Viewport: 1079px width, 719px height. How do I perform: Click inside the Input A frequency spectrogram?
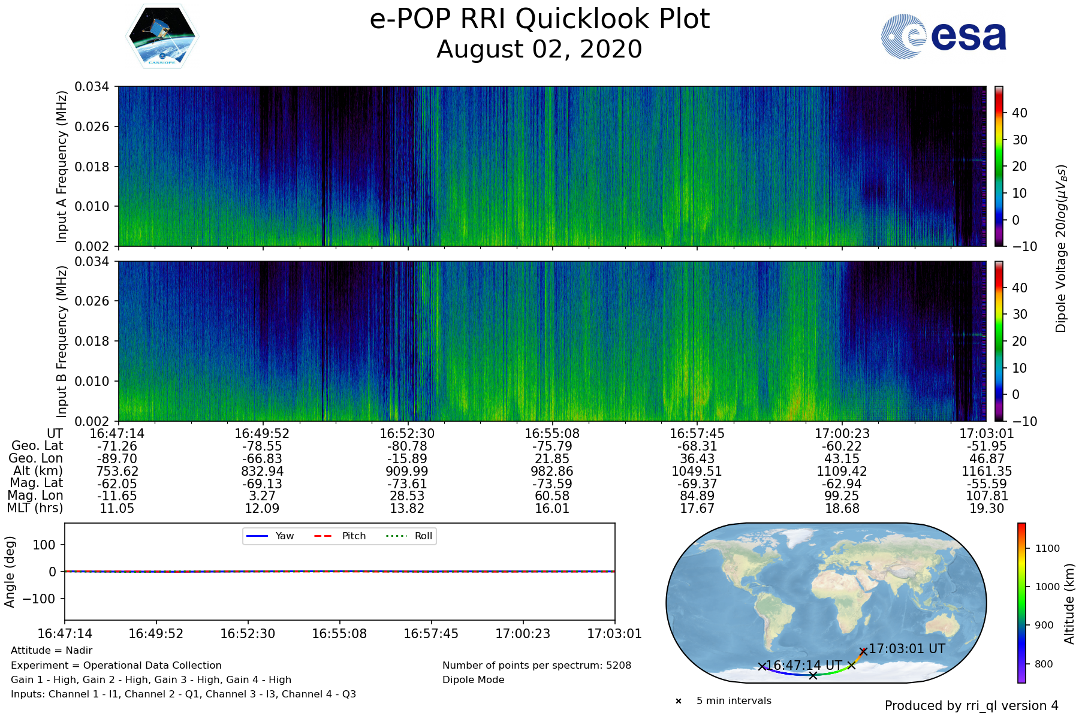551,166
